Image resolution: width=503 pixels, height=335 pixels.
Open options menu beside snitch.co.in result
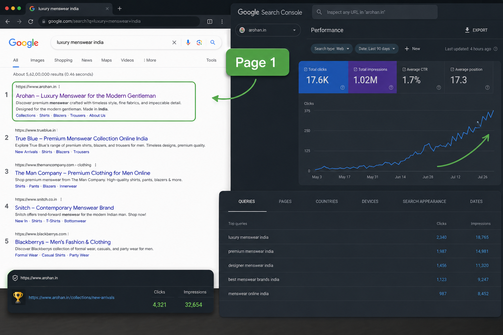click(61, 199)
